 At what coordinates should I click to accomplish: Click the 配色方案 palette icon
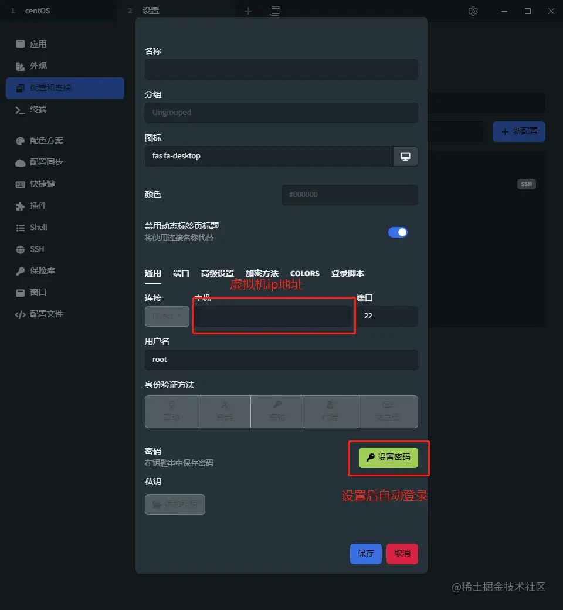pyautogui.click(x=20, y=141)
